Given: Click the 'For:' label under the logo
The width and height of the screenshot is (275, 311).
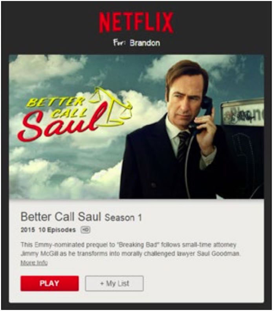Looking at the screenshot, I should pos(120,43).
